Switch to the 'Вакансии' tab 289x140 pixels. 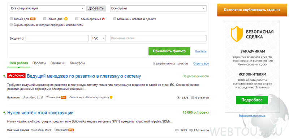[58, 63]
